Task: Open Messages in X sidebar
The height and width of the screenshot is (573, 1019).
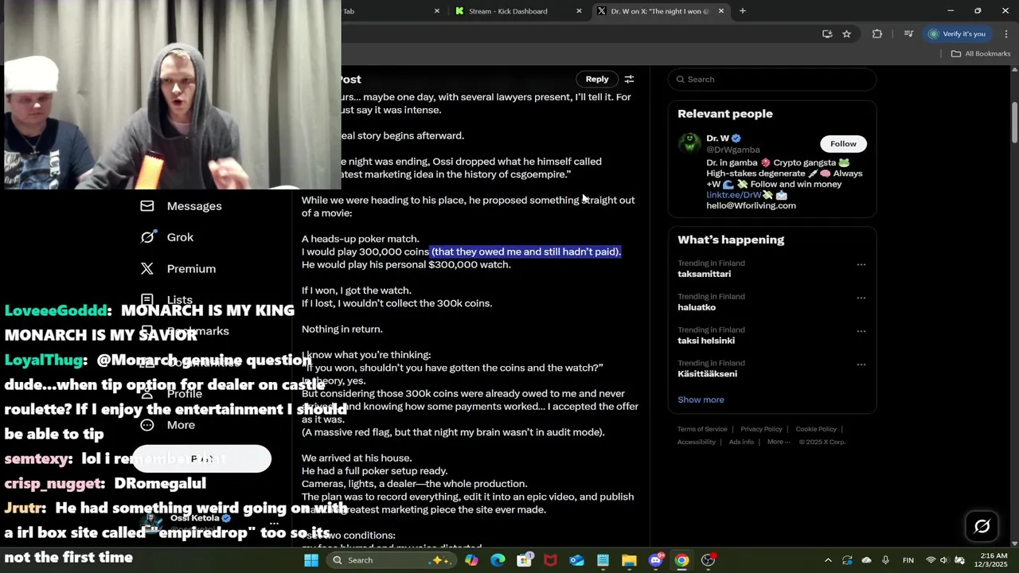Action: 182,206
